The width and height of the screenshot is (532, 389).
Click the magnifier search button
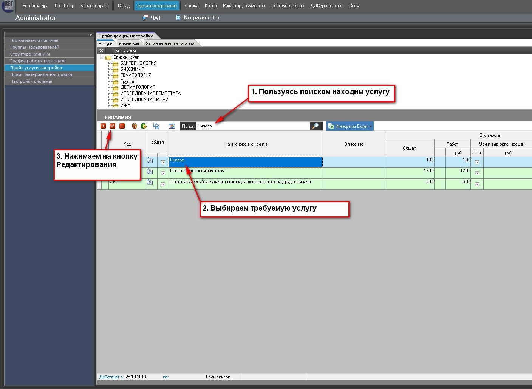[x=315, y=126]
